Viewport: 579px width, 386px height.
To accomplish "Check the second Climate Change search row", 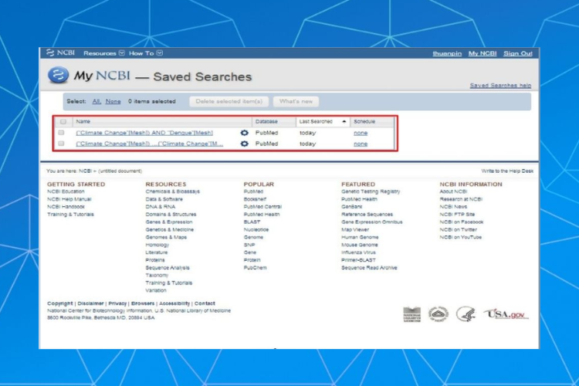I will tap(61, 144).
